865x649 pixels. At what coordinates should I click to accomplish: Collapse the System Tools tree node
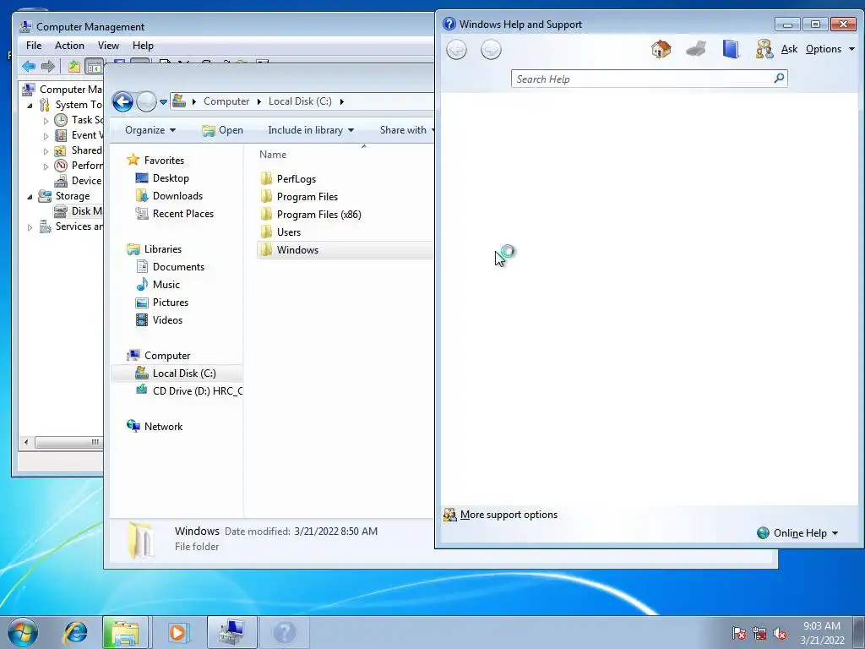(x=30, y=105)
